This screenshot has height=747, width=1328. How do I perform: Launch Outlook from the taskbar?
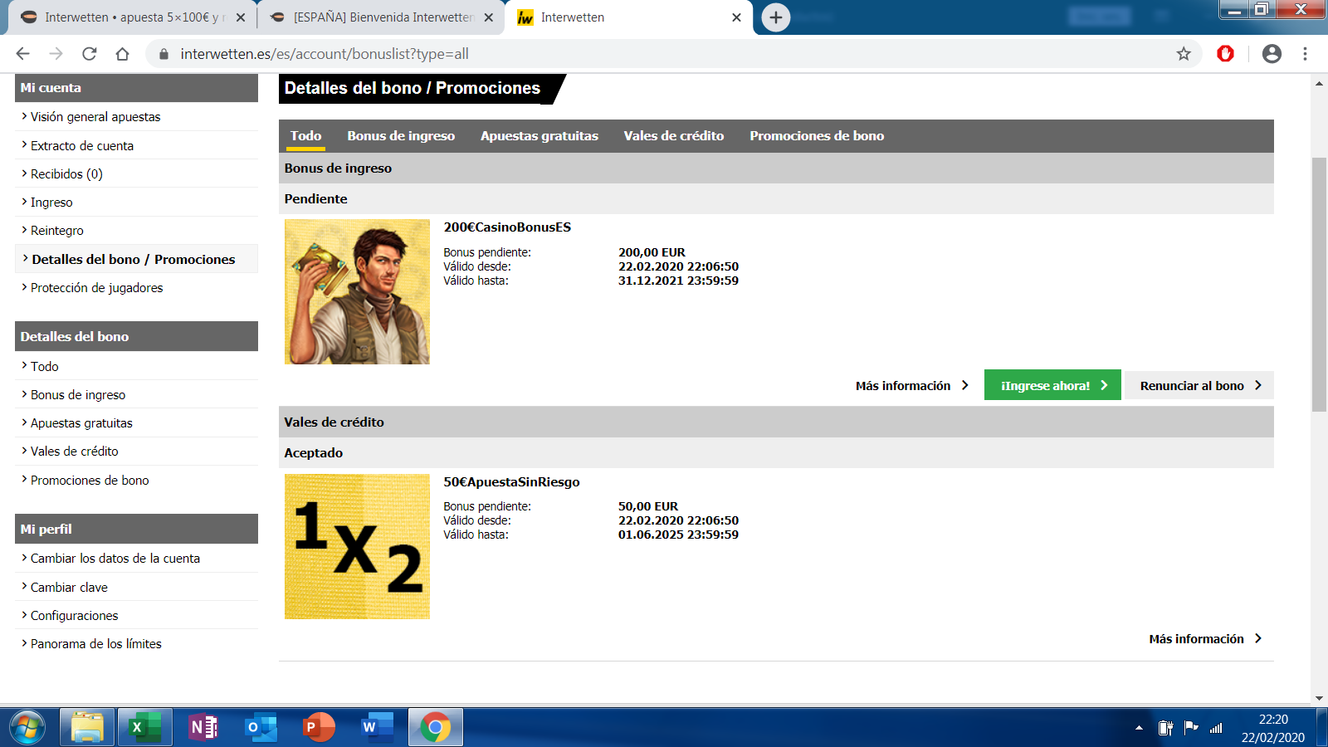(x=261, y=728)
